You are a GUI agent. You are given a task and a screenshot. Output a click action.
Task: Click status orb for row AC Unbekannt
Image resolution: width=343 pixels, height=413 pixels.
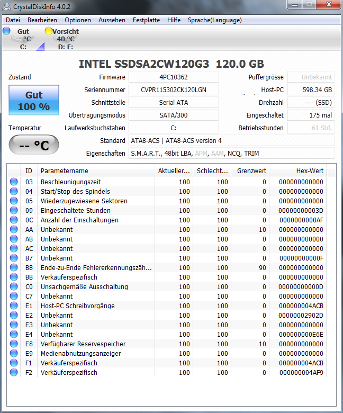click(14, 248)
